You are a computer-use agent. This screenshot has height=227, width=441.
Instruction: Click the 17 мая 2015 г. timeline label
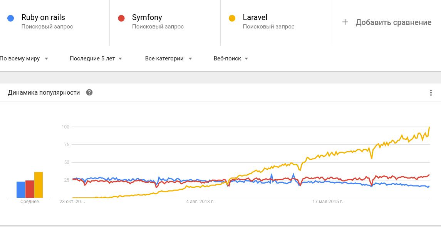coord(327,201)
